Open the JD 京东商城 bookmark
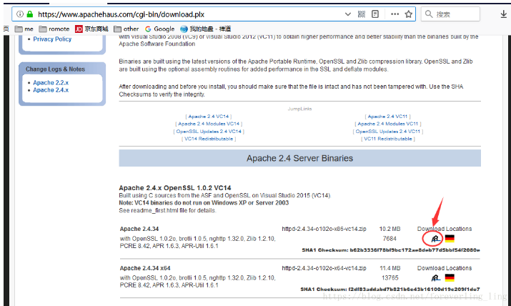 coord(91,29)
